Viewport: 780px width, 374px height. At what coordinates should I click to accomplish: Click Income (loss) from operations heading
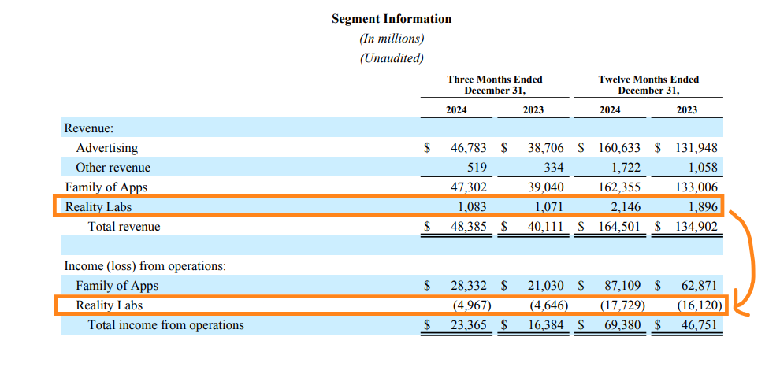click(x=145, y=266)
